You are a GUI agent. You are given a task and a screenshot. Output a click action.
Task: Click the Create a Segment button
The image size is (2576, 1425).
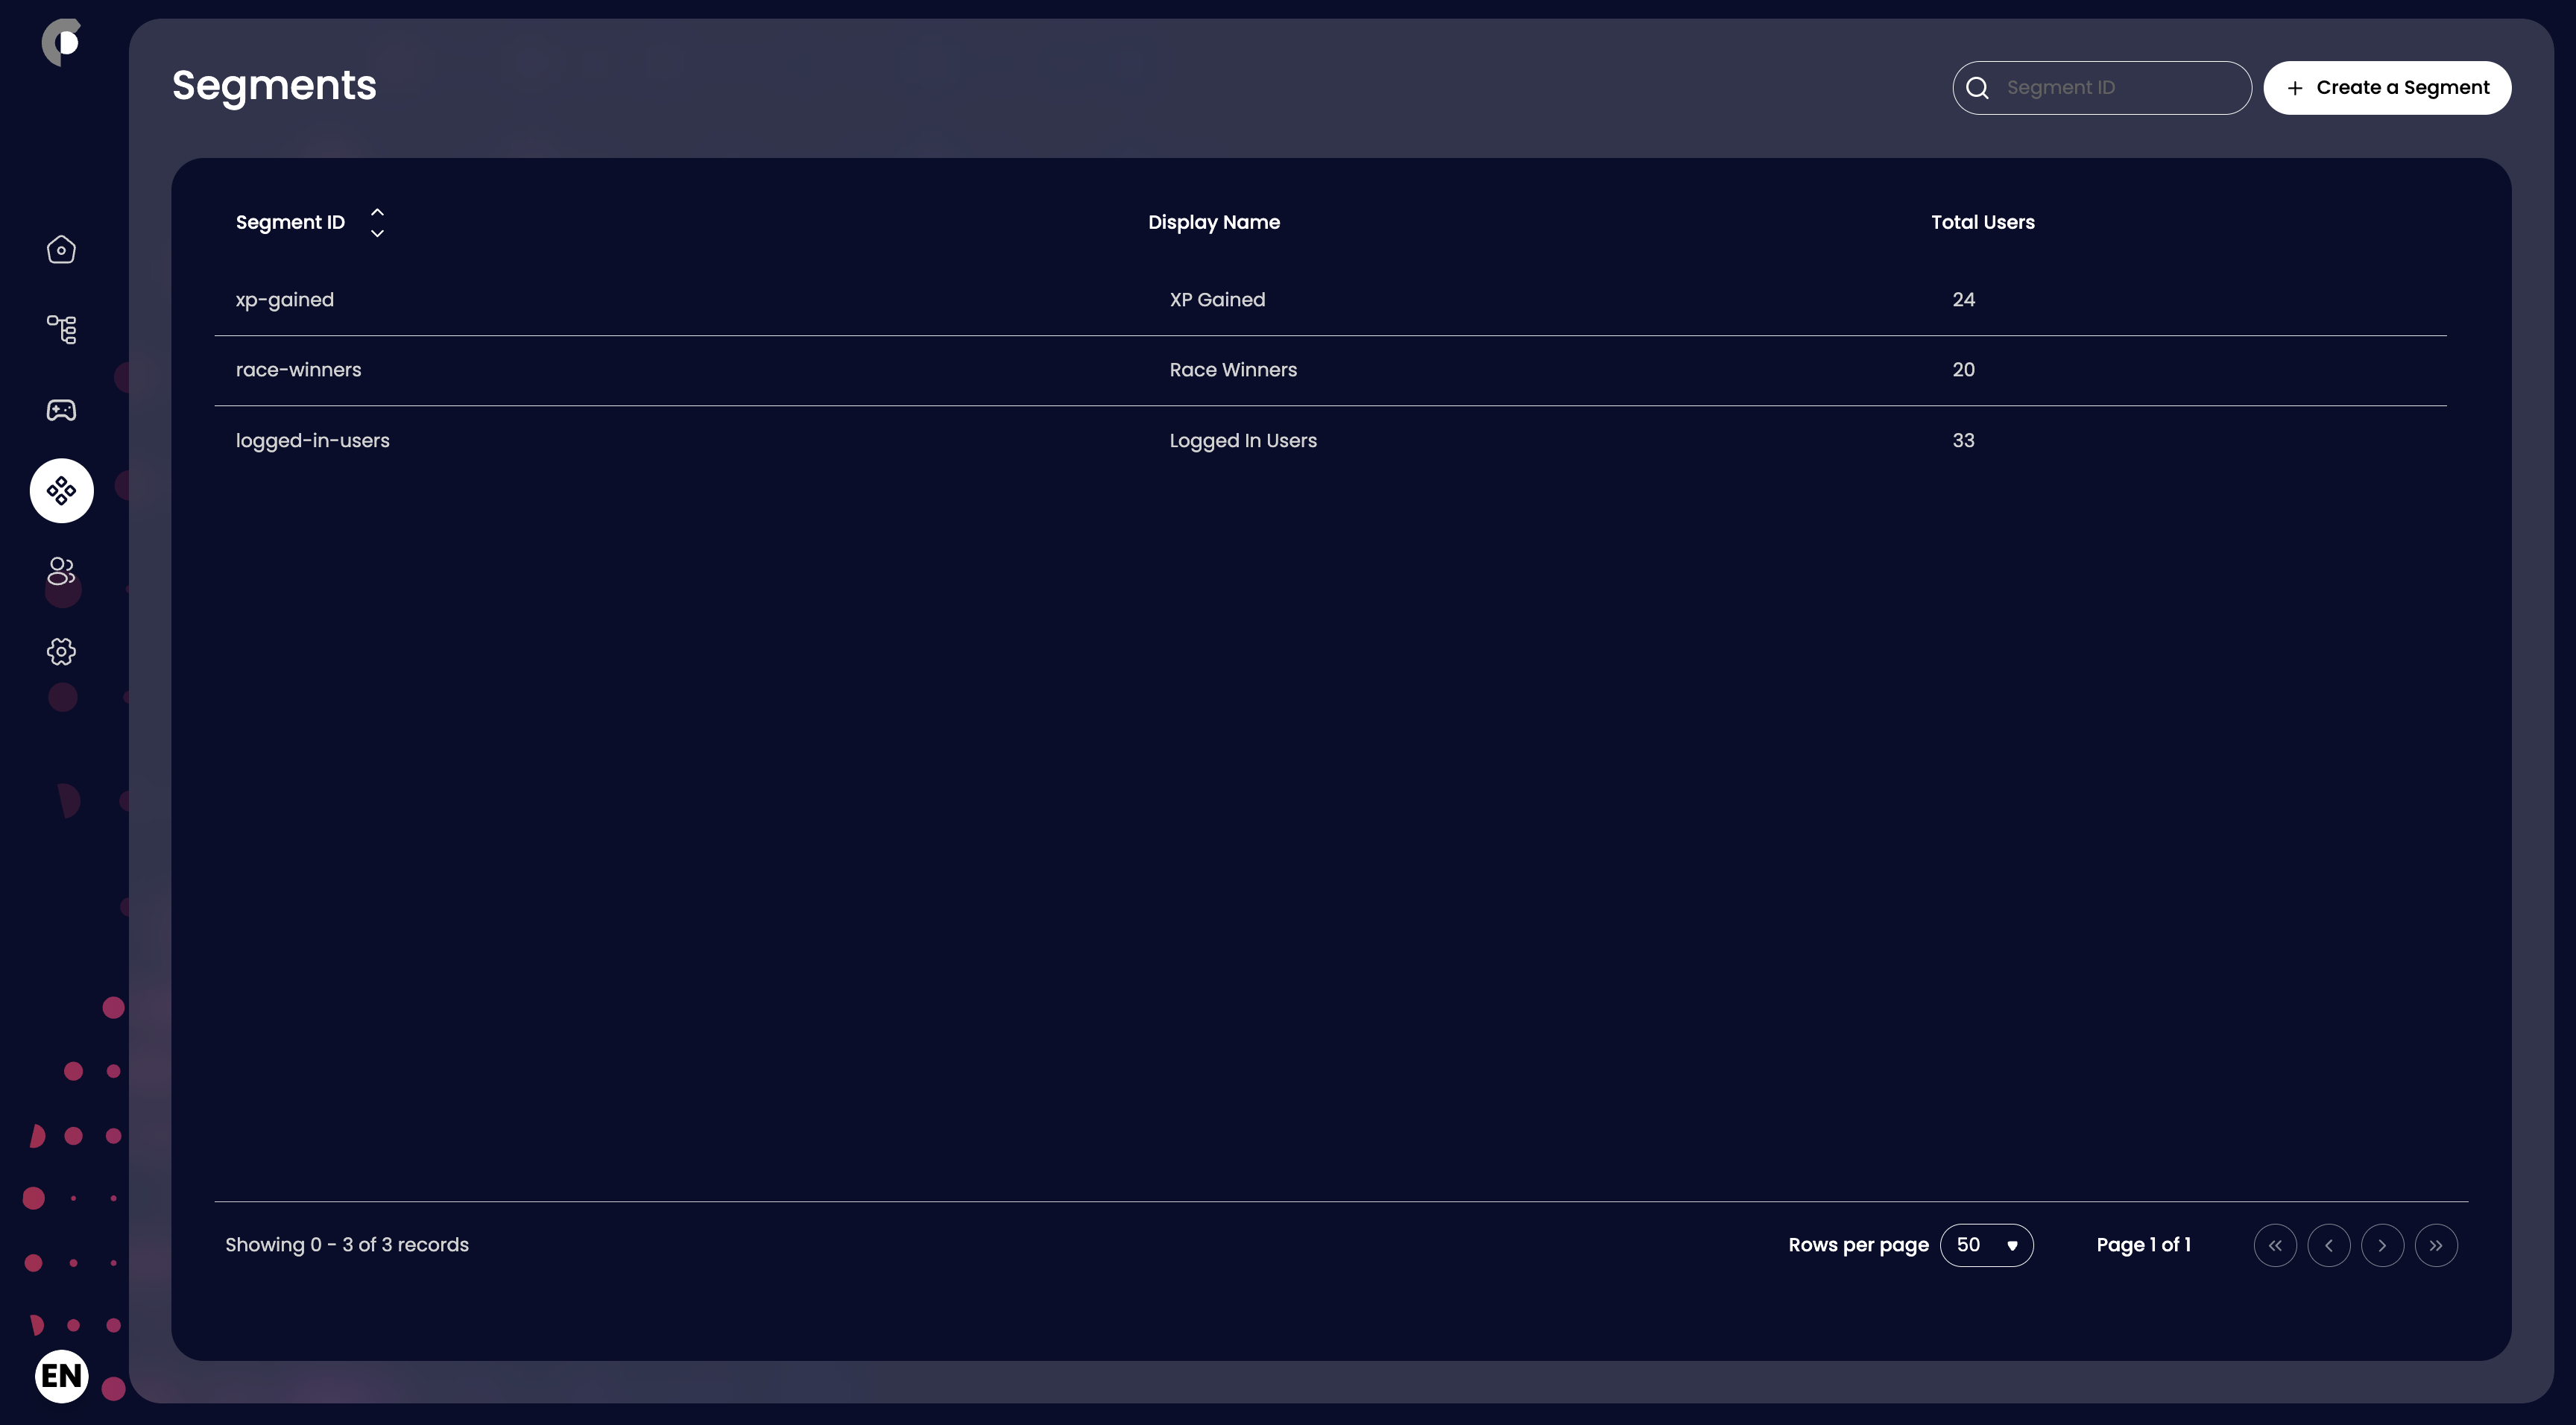click(2387, 87)
